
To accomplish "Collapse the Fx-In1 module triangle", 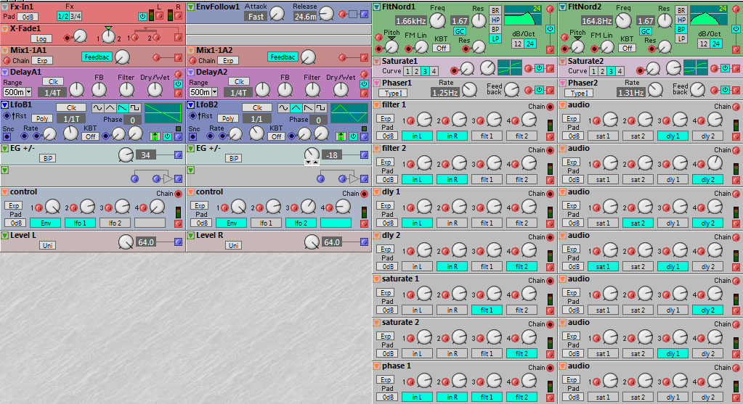I will (5, 7).
